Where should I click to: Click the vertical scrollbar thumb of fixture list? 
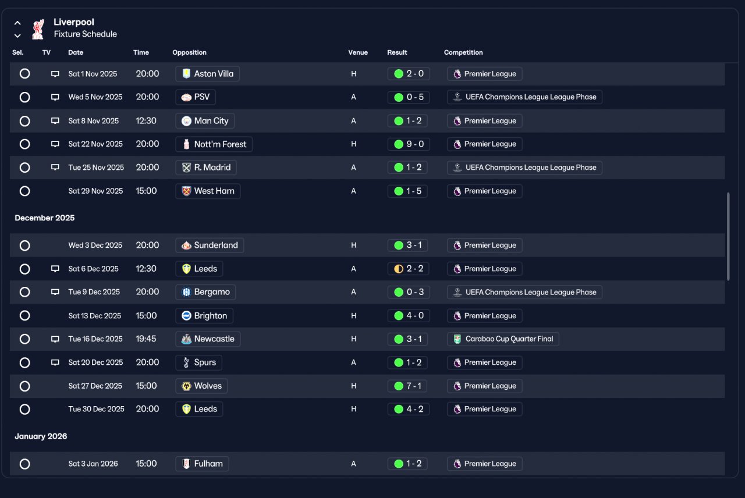pyautogui.click(x=728, y=236)
